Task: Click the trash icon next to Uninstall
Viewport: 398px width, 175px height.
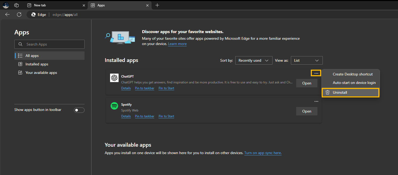Action: click(x=328, y=92)
